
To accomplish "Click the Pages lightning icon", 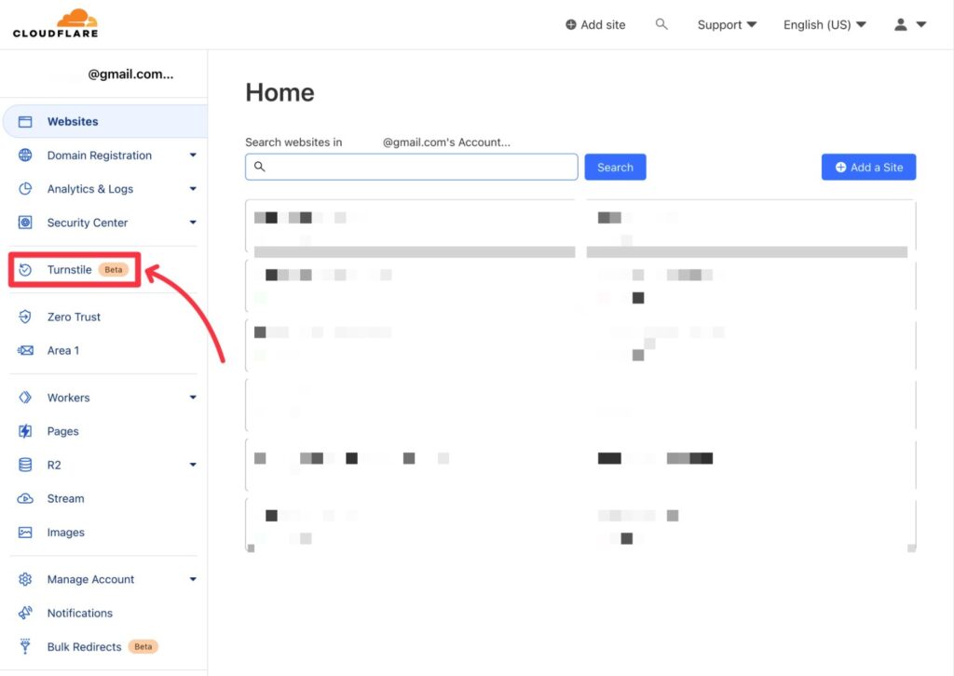I will (x=26, y=431).
